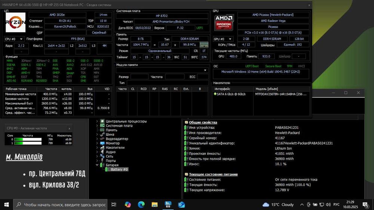This screenshot has height=210, width=374.
Task: Select the Сеть tree item
Action: [x=110, y=156]
